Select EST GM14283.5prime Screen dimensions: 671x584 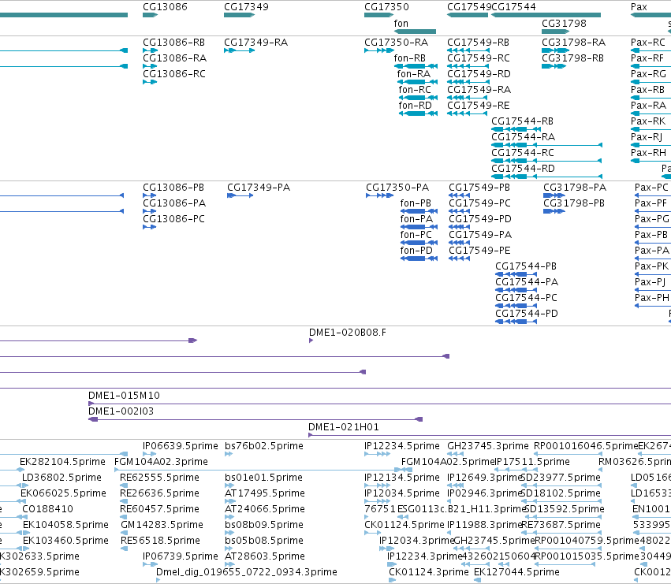162,526
